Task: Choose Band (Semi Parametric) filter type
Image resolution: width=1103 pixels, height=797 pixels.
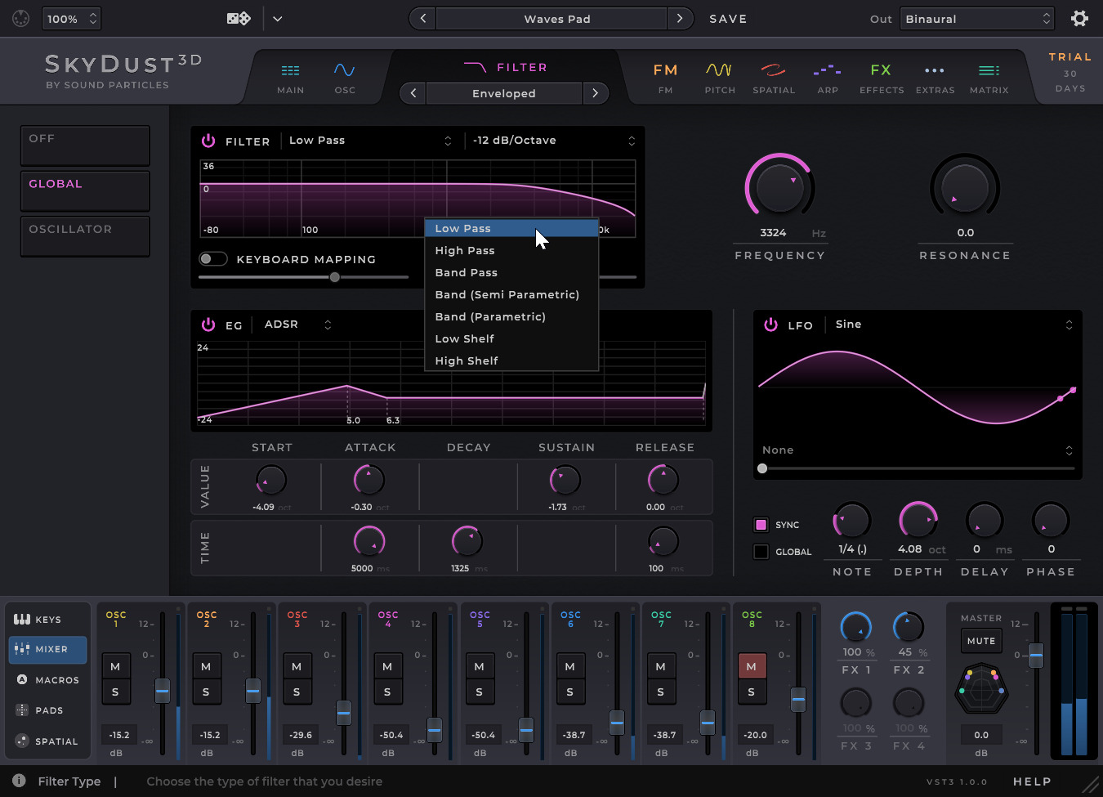Action: pos(511,294)
